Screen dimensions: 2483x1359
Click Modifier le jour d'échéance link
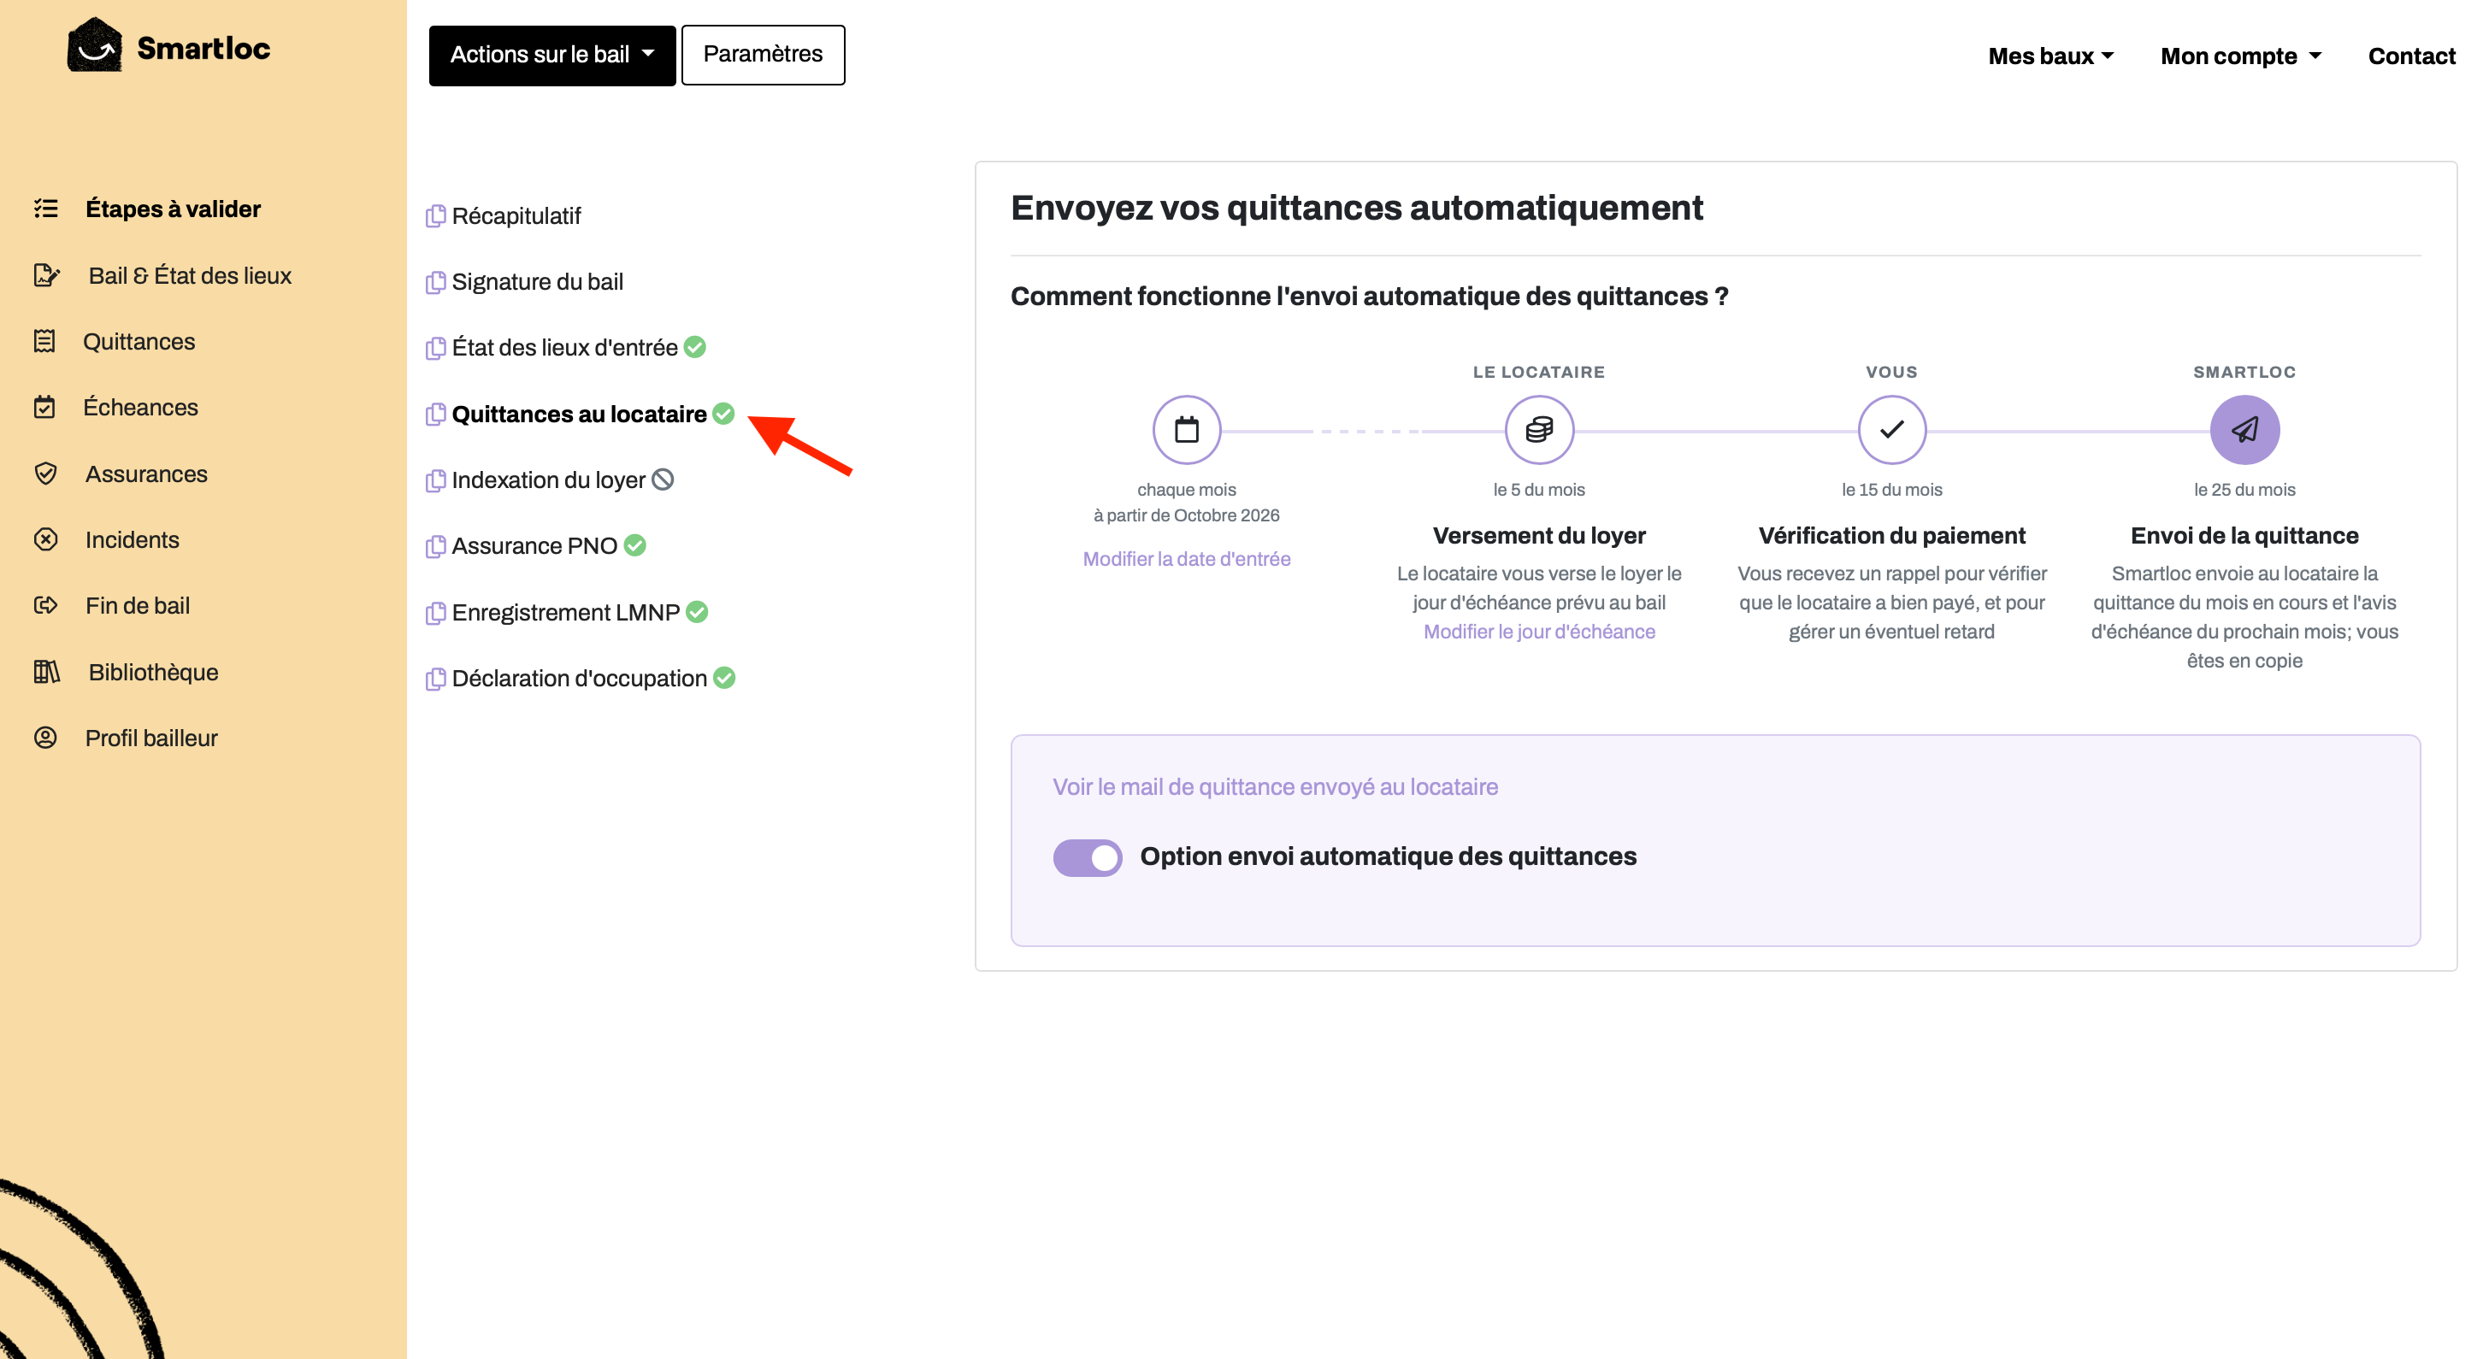(x=1539, y=632)
